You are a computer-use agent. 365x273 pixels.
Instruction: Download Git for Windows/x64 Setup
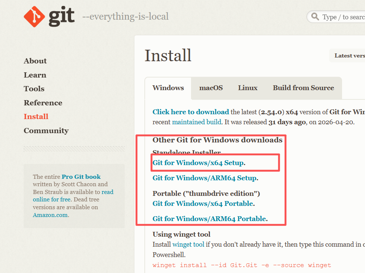[199, 162]
